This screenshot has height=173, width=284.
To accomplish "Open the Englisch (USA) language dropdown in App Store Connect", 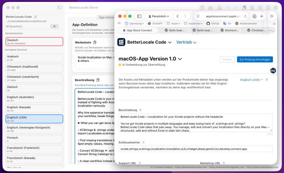I will click(x=252, y=80).
